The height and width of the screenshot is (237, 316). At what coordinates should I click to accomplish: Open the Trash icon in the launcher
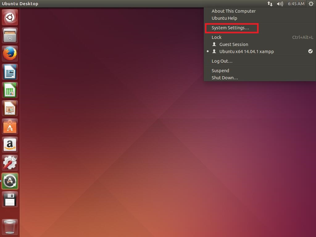pyautogui.click(x=10, y=227)
